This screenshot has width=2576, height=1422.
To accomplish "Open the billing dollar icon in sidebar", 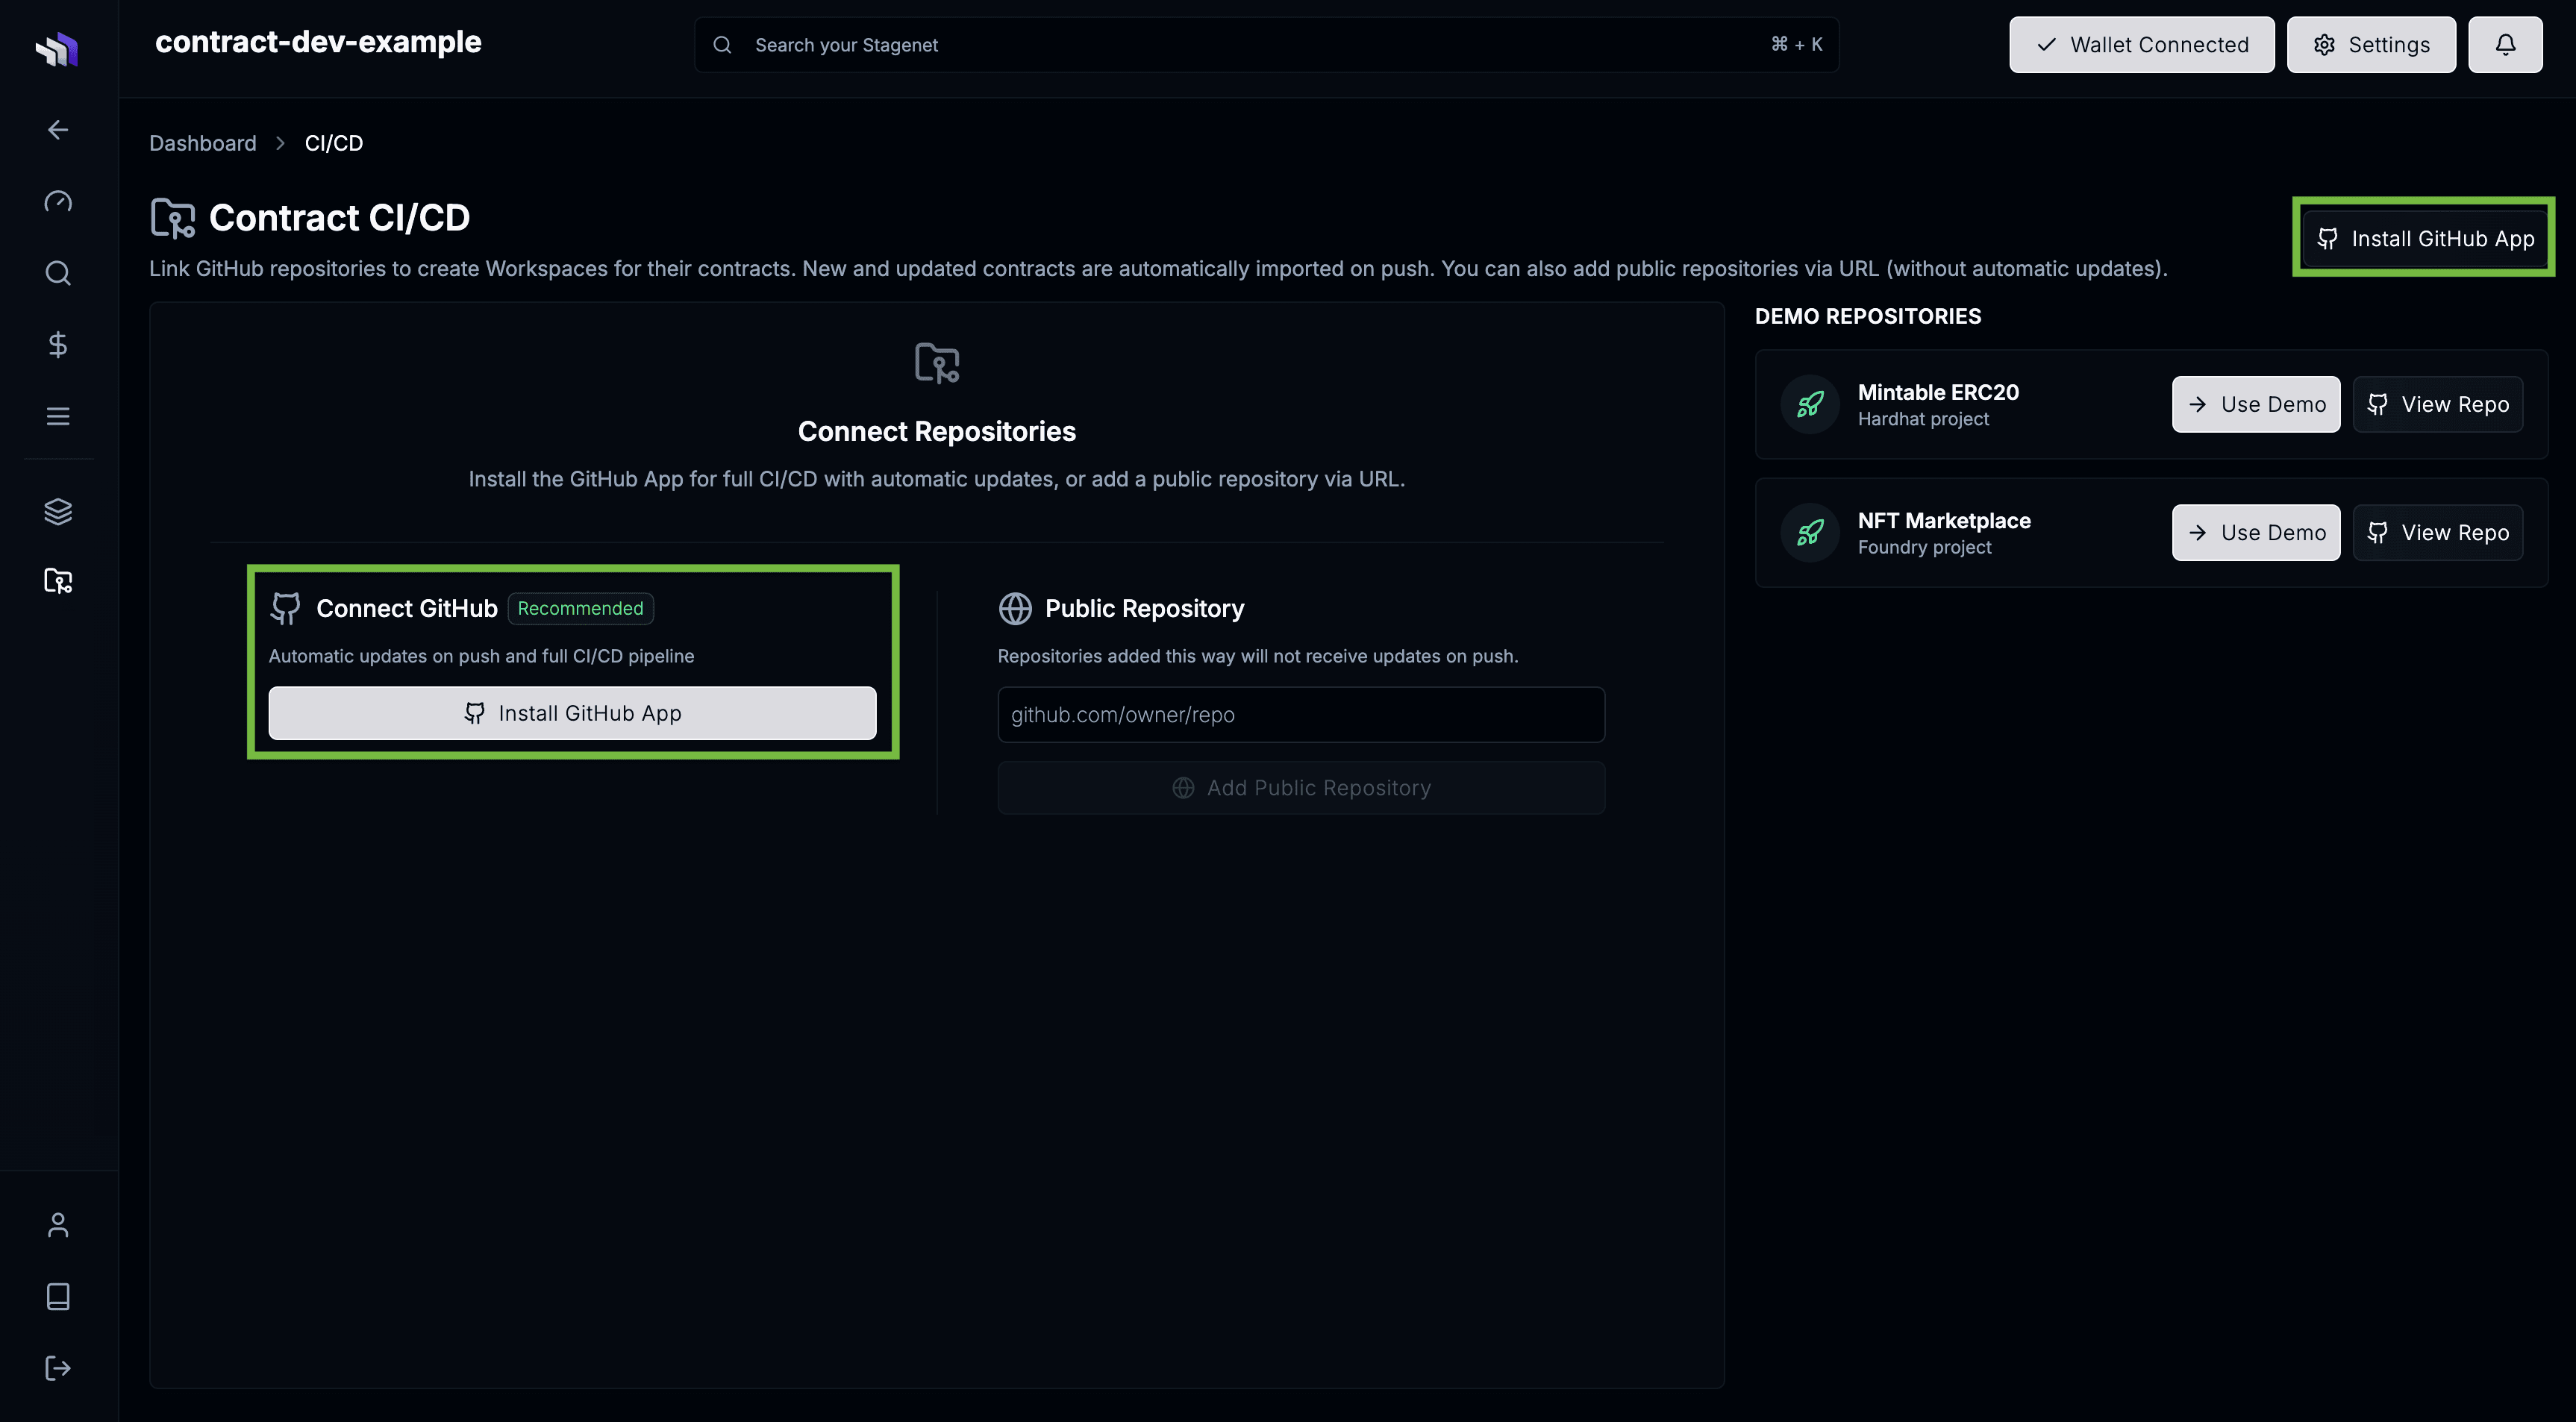I will tap(58, 345).
